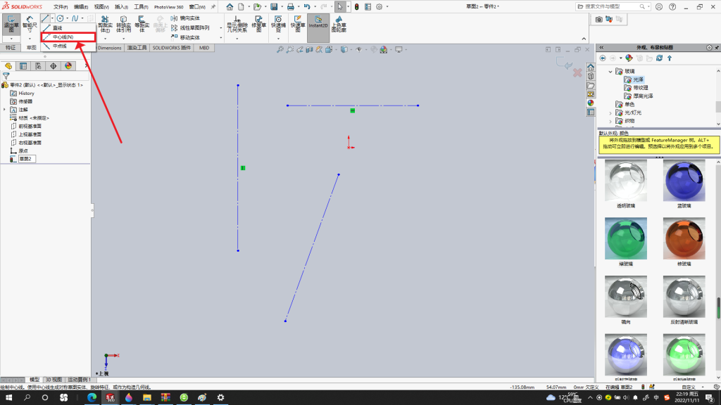Select the 智能尺寸 Smart Dimension tool

pos(30,25)
